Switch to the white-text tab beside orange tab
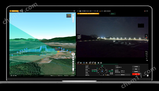 pyautogui.click(x=21, y=11)
